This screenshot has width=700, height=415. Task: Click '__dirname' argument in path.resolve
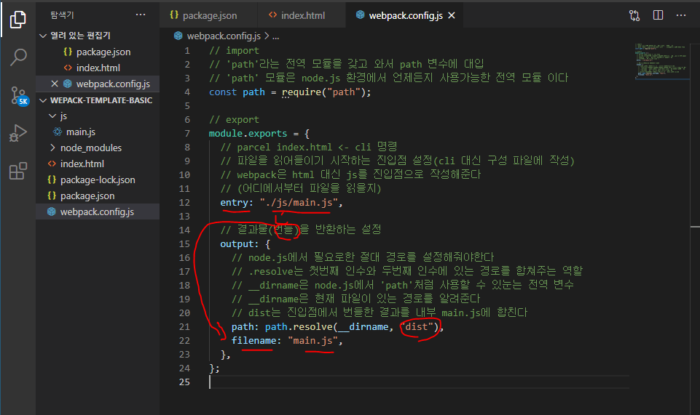coord(363,327)
